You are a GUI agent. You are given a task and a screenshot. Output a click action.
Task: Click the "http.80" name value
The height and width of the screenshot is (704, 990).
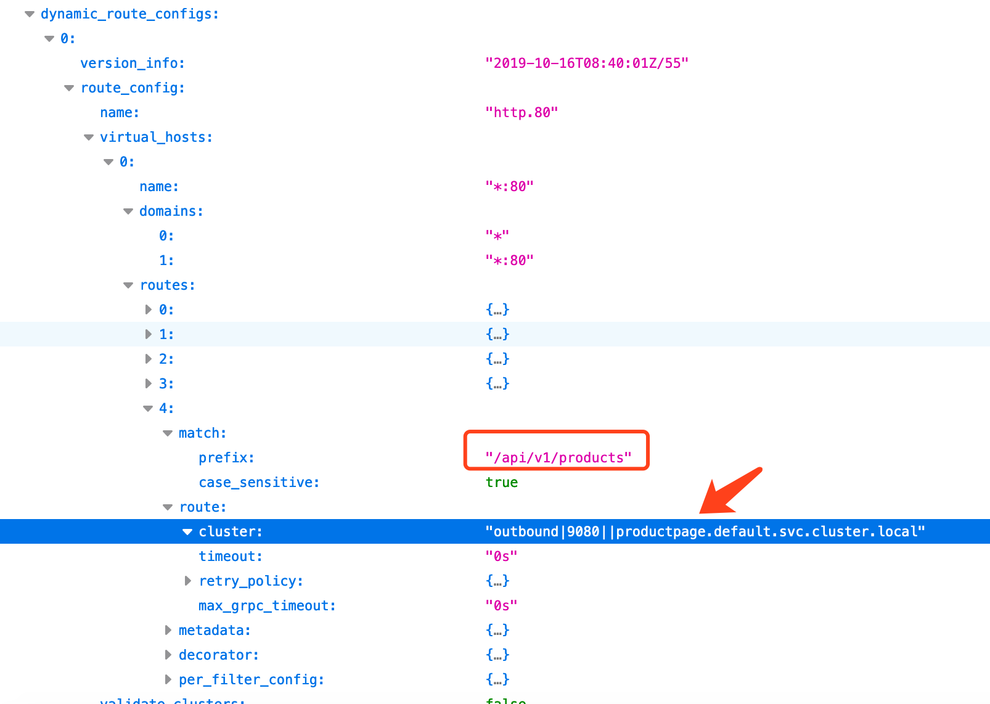point(522,113)
